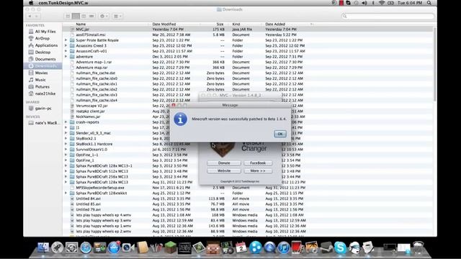This screenshot has width=461, height=259.
Task: Click Donate in the MVC window
Action: coord(224,163)
